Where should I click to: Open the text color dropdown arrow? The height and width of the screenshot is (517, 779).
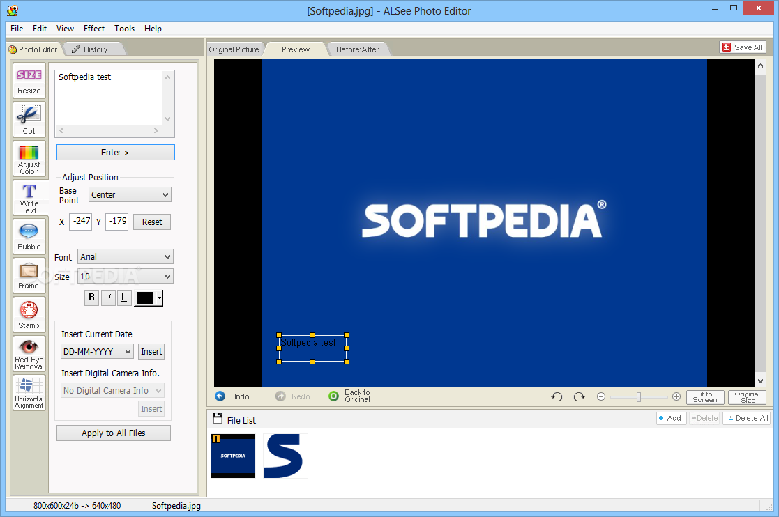coord(159,298)
